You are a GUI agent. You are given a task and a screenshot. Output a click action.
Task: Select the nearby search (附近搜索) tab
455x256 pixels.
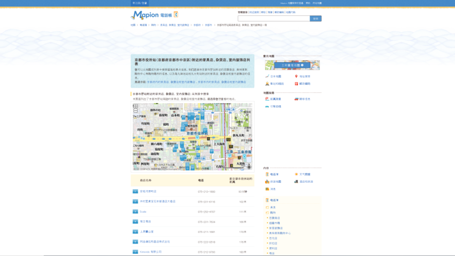tap(254, 12)
